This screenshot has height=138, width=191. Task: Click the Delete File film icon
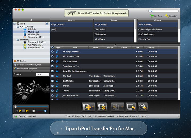coord(102,107)
